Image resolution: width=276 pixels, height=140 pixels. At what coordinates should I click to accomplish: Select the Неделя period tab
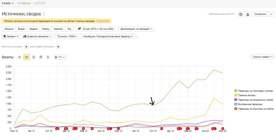[33, 29]
